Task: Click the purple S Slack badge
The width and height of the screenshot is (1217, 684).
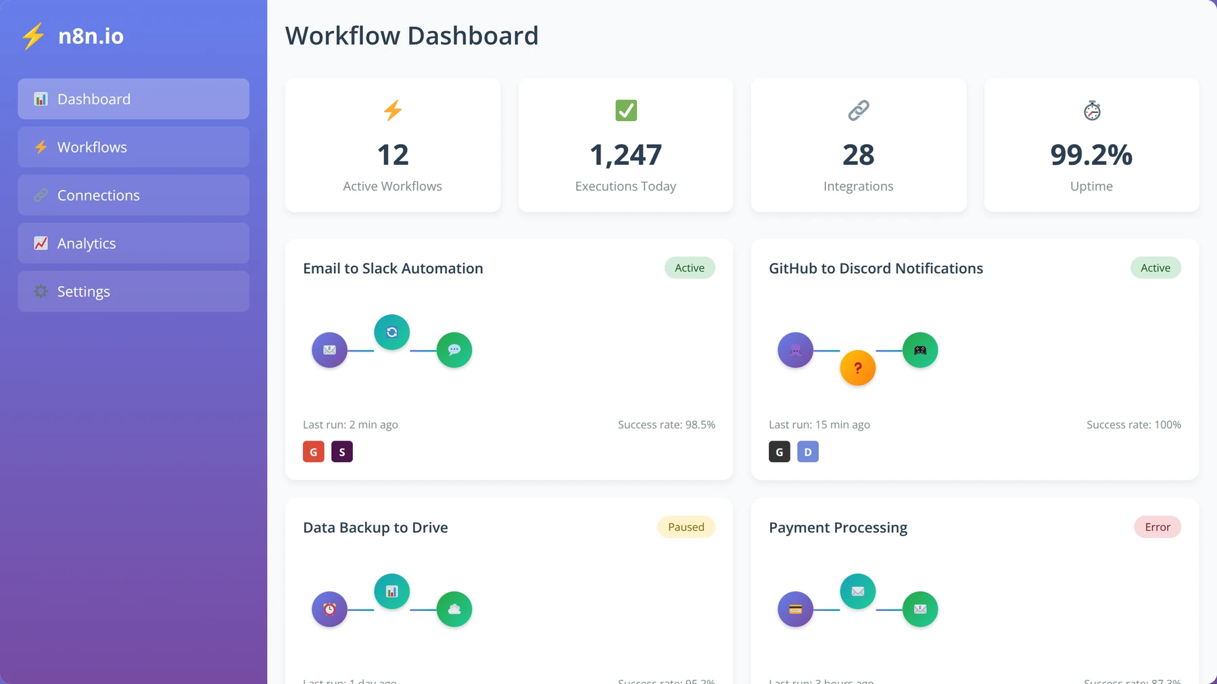Action: pyautogui.click(x=342, y=451)
